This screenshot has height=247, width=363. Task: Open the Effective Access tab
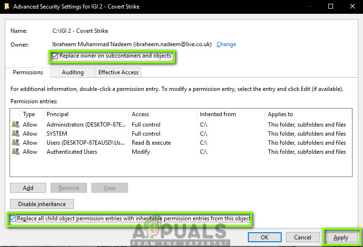118,72
